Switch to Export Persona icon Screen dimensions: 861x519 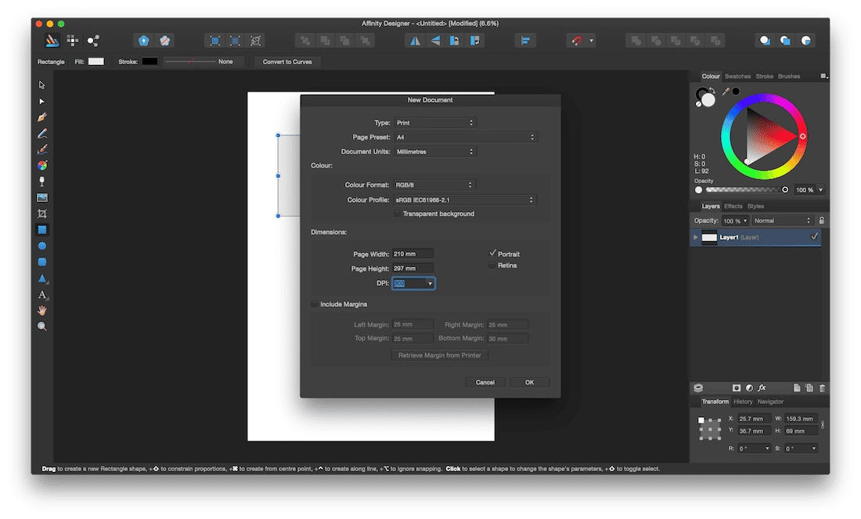click(93, 41)
